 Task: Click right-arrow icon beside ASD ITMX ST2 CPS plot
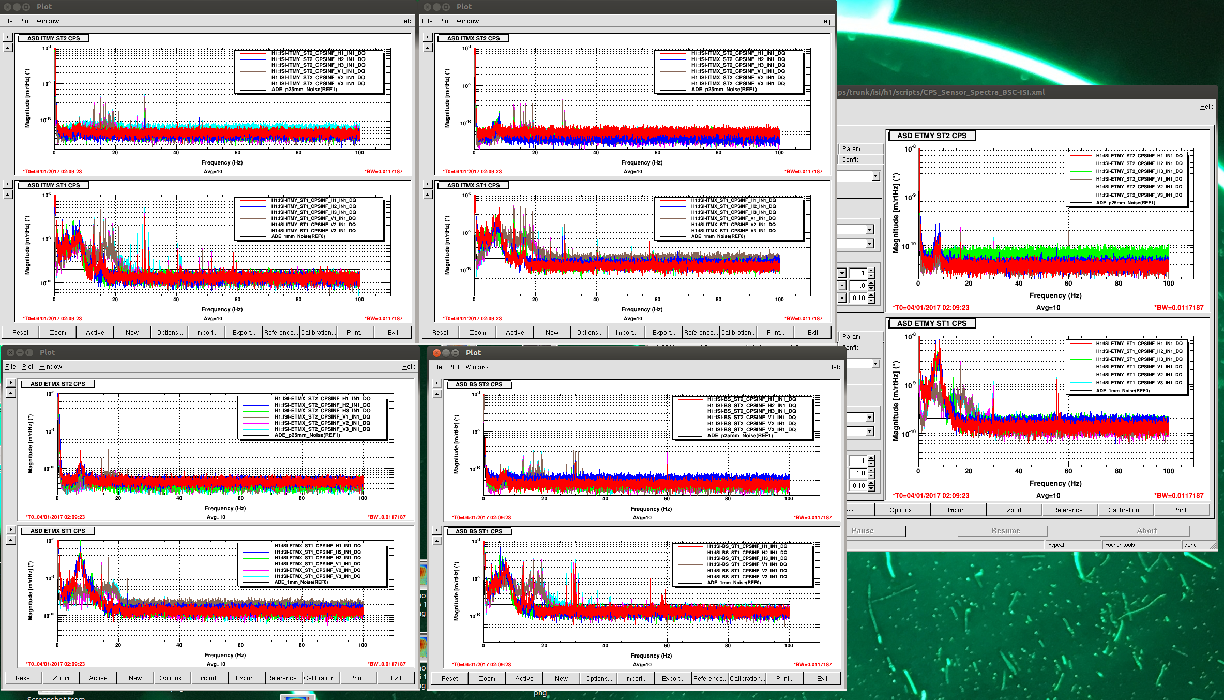pyautogui.click(x=427, y=37)
